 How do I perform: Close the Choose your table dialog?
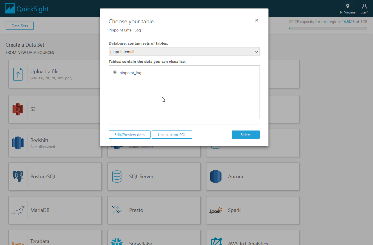[256, 20]
